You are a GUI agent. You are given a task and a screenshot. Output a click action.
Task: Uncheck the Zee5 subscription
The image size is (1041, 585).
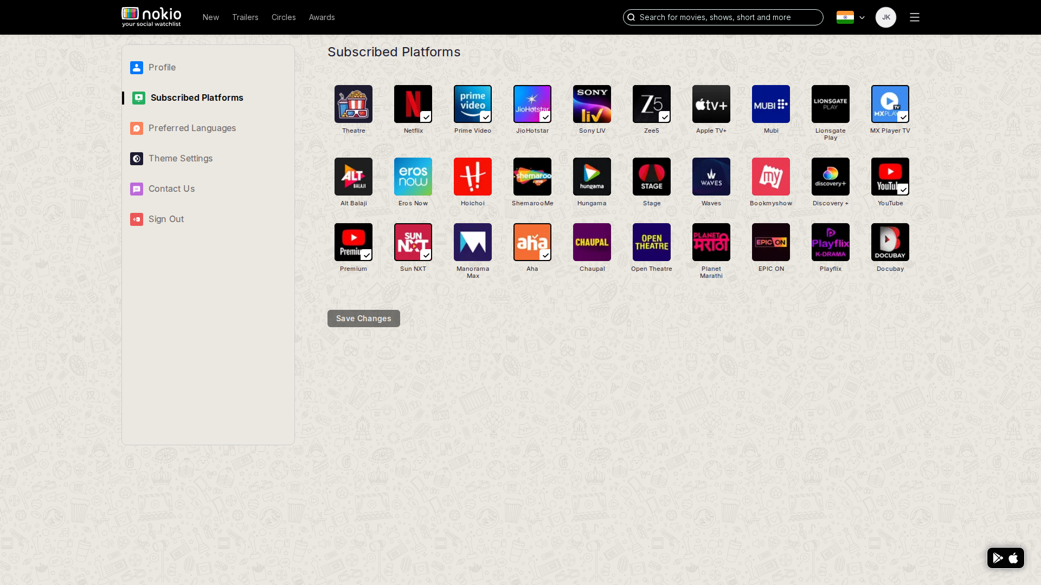coord(652,104)
